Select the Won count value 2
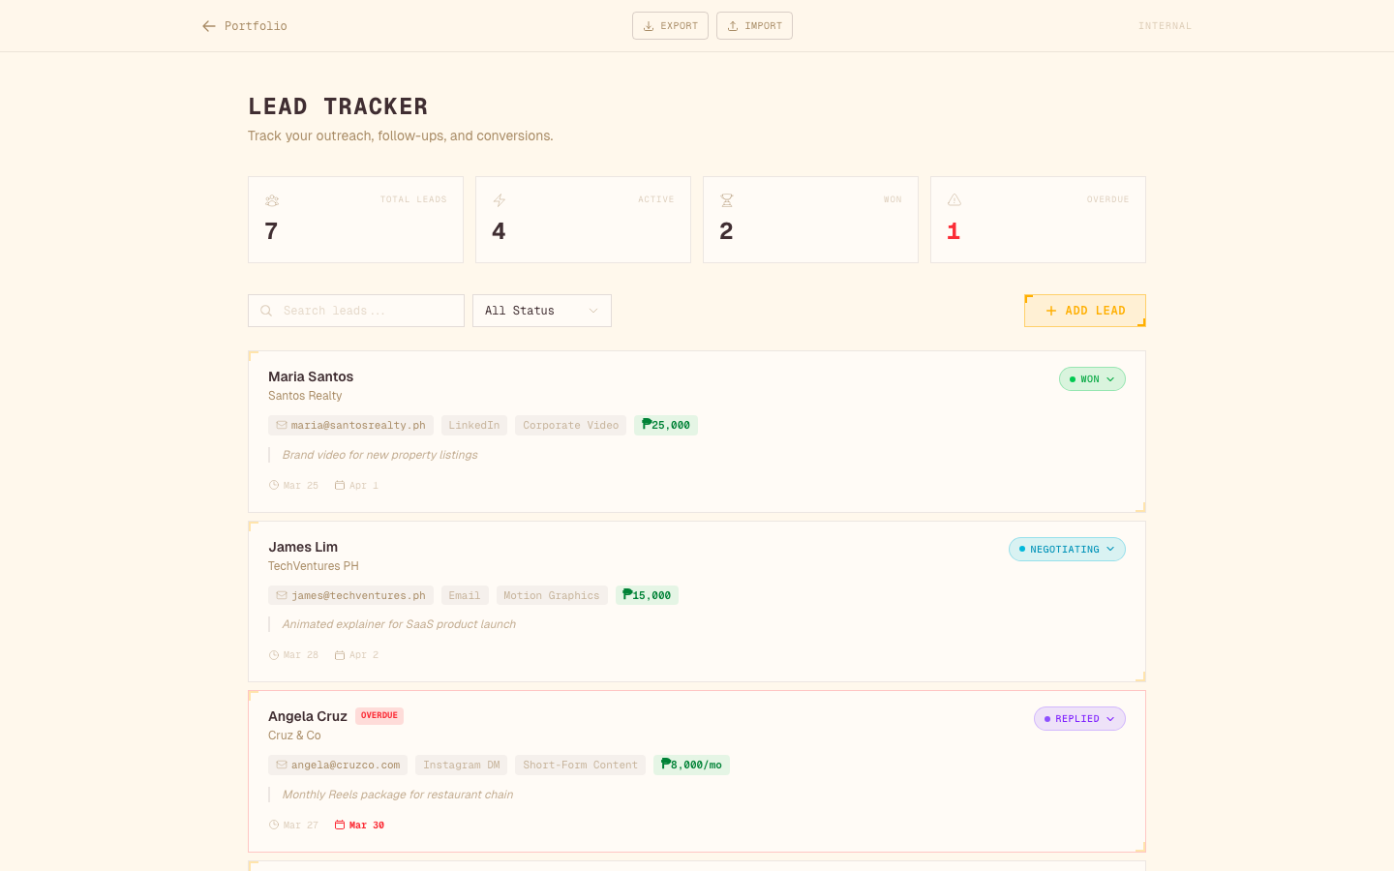This screenshot has width=1394, height=871. point(726,231)
